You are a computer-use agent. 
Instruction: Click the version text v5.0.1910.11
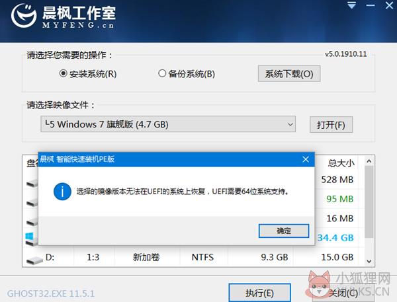tap(346, 54)
